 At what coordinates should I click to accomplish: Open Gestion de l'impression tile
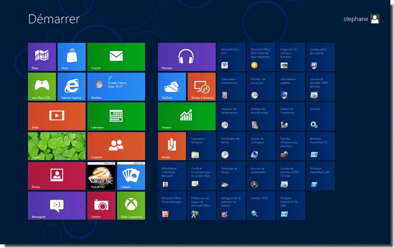[x=291, y=116]
